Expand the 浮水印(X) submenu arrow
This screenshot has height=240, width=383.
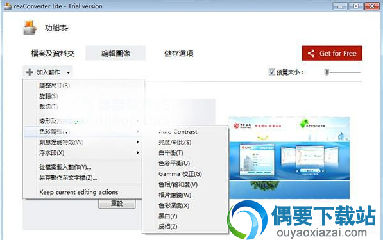pos(138,153)
